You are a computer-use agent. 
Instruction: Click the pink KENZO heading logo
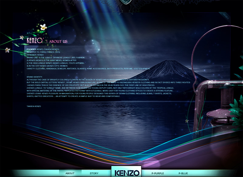(36, 41)
